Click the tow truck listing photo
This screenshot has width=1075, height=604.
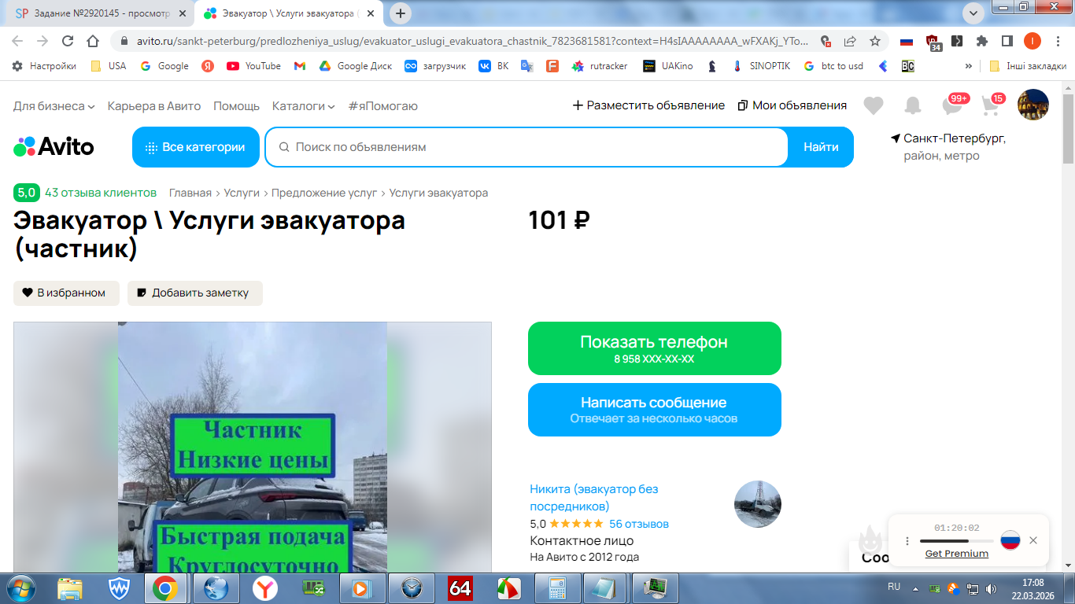pos(253,447)
